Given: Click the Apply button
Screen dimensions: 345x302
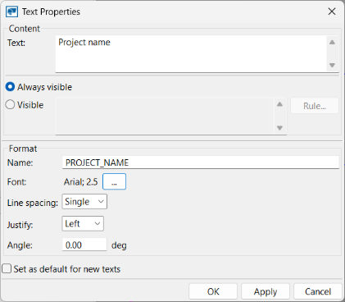Looking at the screenshot, I should [266, 291].
